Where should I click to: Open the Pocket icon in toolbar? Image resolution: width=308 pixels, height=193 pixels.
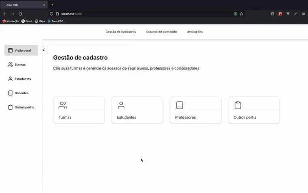(272, 14)
